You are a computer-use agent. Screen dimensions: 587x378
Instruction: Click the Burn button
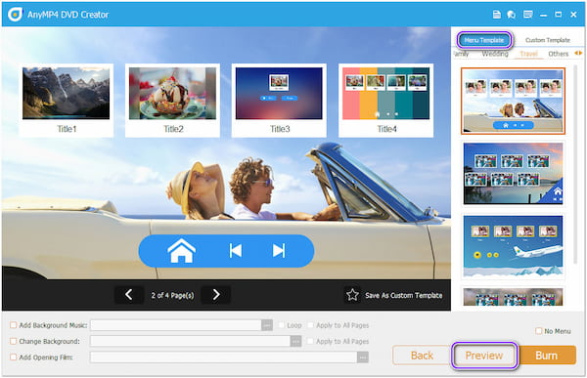547,356
